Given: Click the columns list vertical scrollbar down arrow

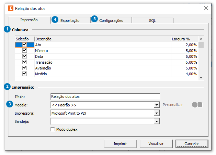Looking at the screenshot, I should pos(201,78).
